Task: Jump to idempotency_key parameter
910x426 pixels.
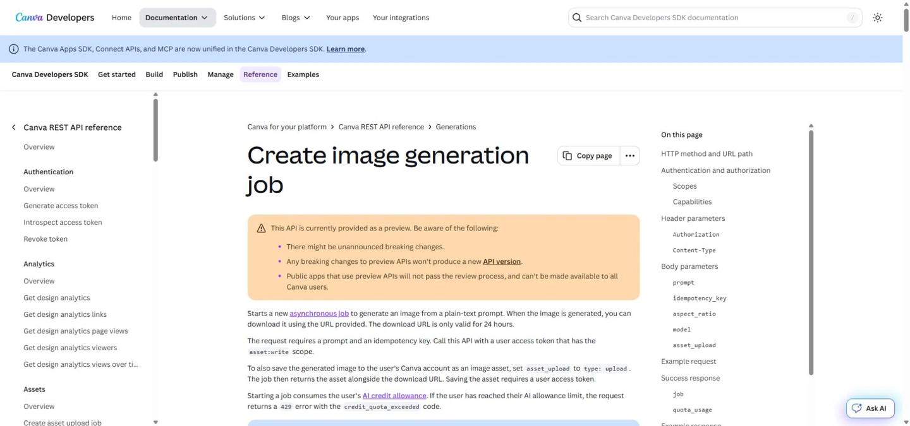Action: click(700, 298)
